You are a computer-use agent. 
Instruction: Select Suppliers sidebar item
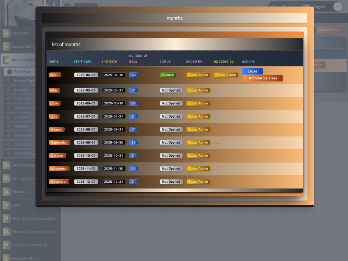20,117
